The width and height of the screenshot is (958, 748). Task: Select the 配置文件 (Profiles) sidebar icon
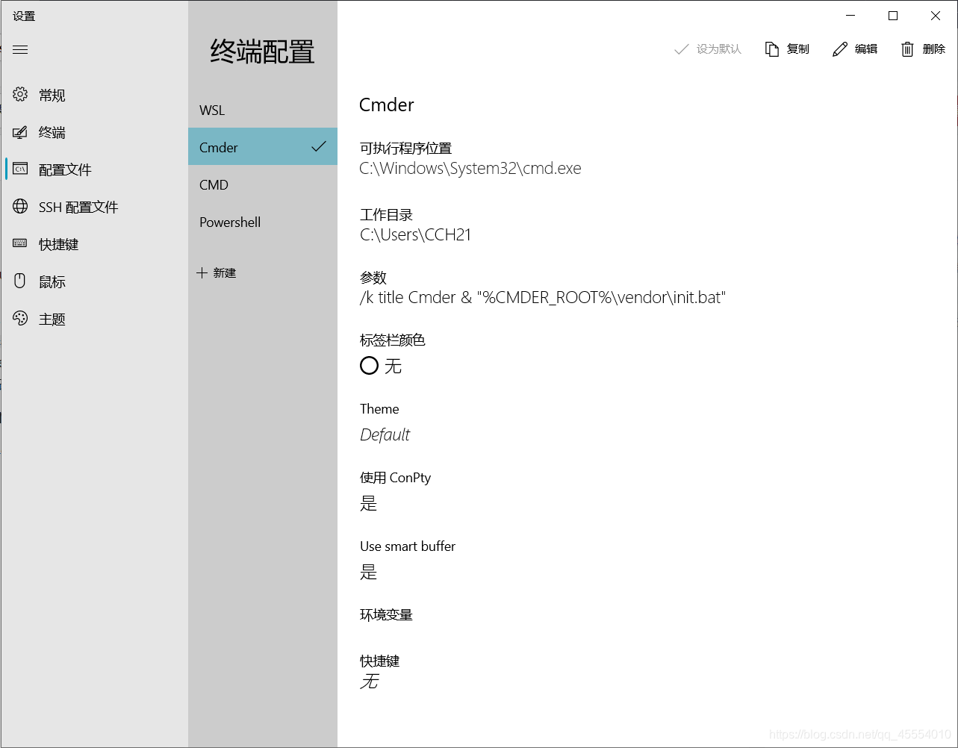(x=63, y=169)
